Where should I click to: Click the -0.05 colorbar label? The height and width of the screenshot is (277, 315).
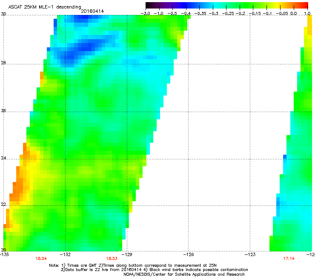(283, 14)
